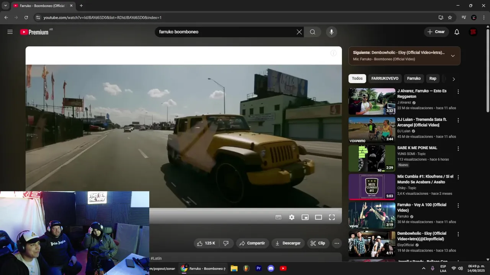The image size is (490, 275).
Task: Go back with the browser back arrow
Action: coord(6,18)
